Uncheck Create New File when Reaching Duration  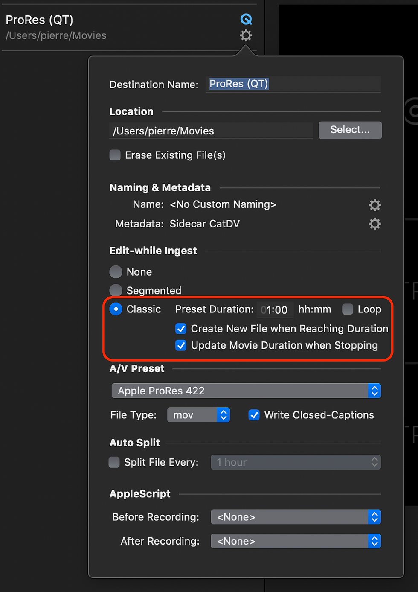(181, 329)
